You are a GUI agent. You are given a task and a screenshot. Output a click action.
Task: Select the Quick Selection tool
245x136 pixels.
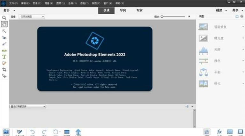[4, 31]
